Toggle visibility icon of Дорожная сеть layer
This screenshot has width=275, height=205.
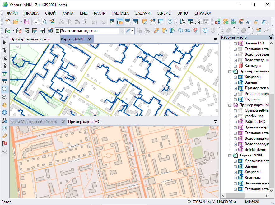point(241,161)
